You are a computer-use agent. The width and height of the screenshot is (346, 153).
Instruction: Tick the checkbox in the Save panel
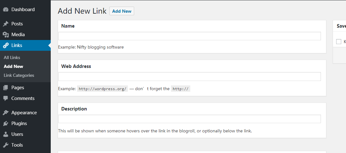click(x=339, y=42)
